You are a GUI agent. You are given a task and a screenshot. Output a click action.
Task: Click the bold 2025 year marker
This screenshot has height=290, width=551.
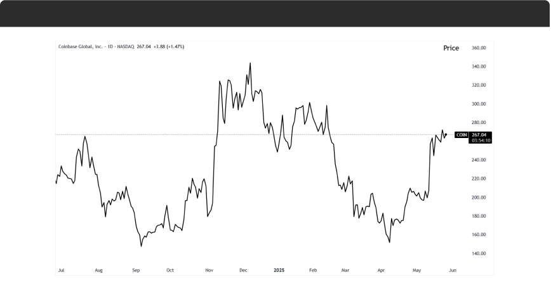pos(279,270)
